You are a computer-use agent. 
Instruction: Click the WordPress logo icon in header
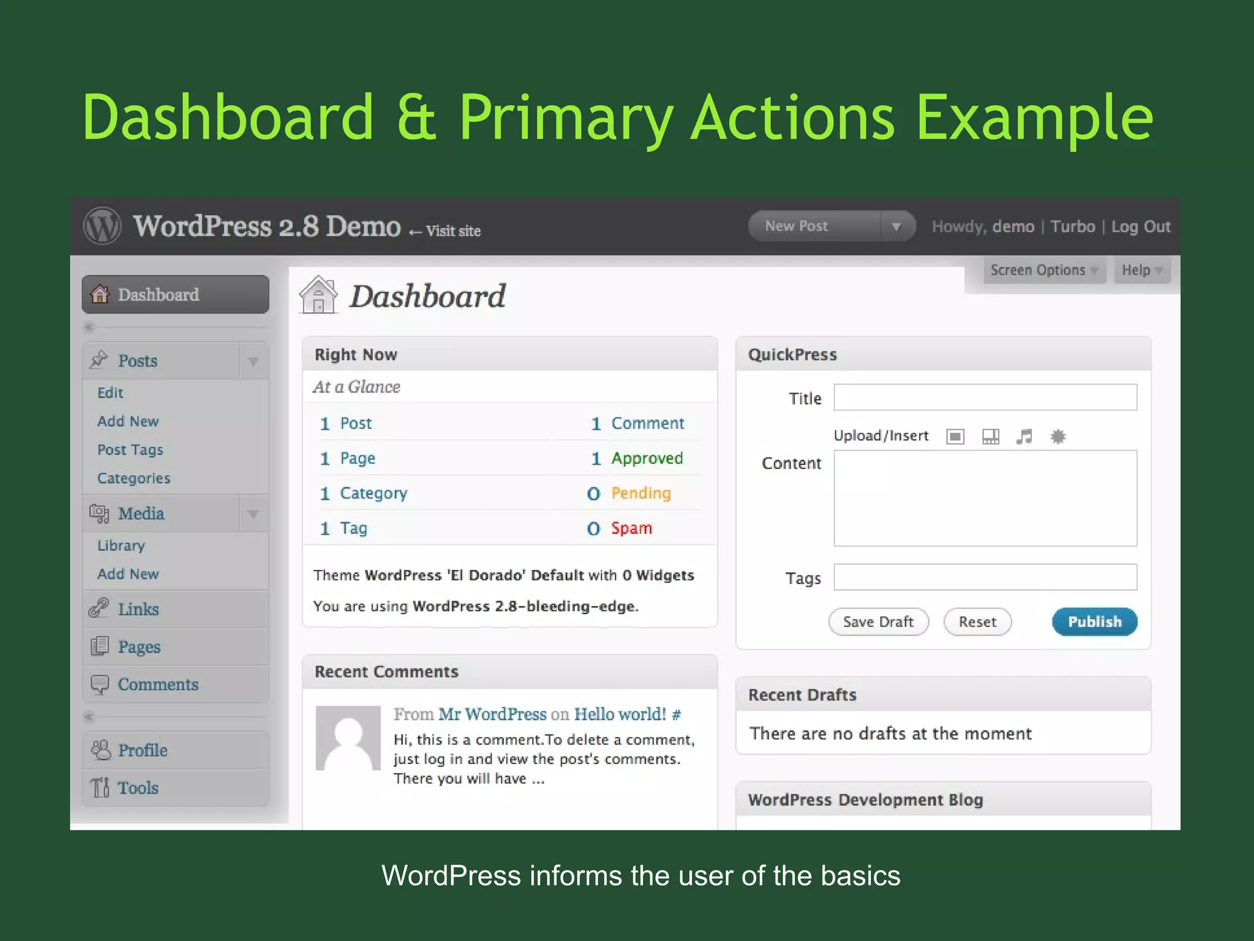coord(102,226)
